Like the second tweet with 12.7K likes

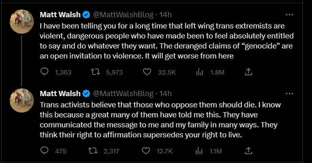coord(147,151)
